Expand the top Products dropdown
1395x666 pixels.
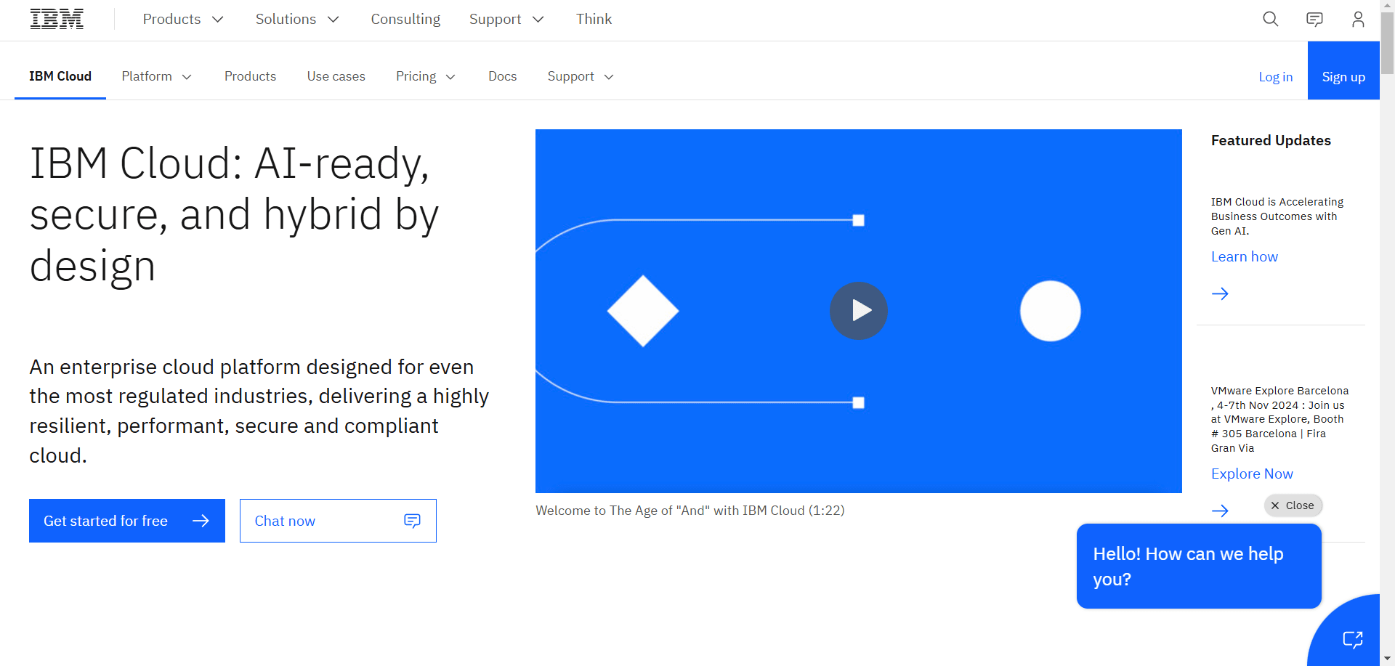[x=182, y=19]
